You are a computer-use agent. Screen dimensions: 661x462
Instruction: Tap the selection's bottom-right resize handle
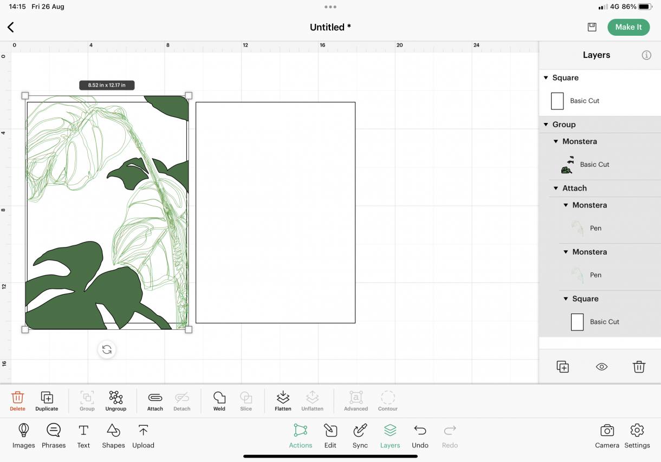tap(189, 329)
